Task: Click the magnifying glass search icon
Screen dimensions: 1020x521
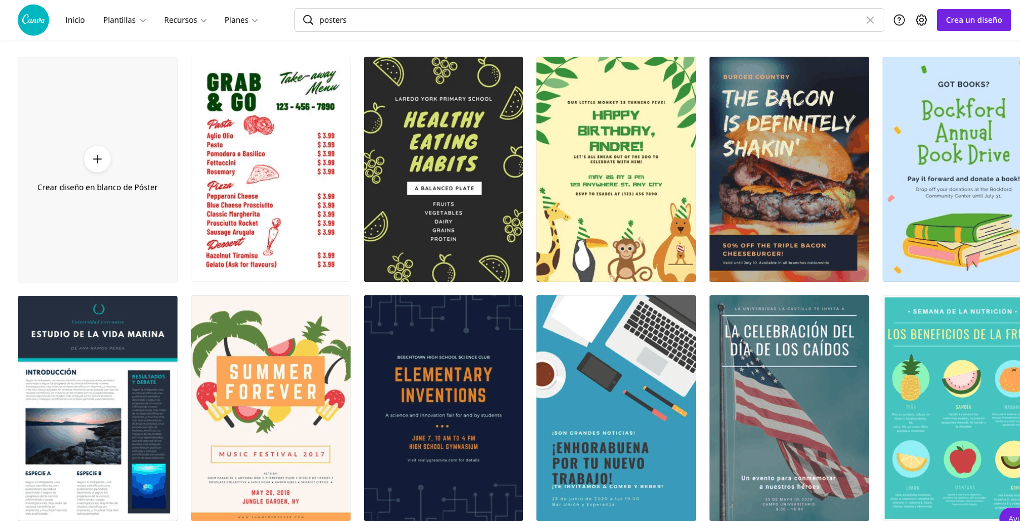Action: (x=308, y=20)
